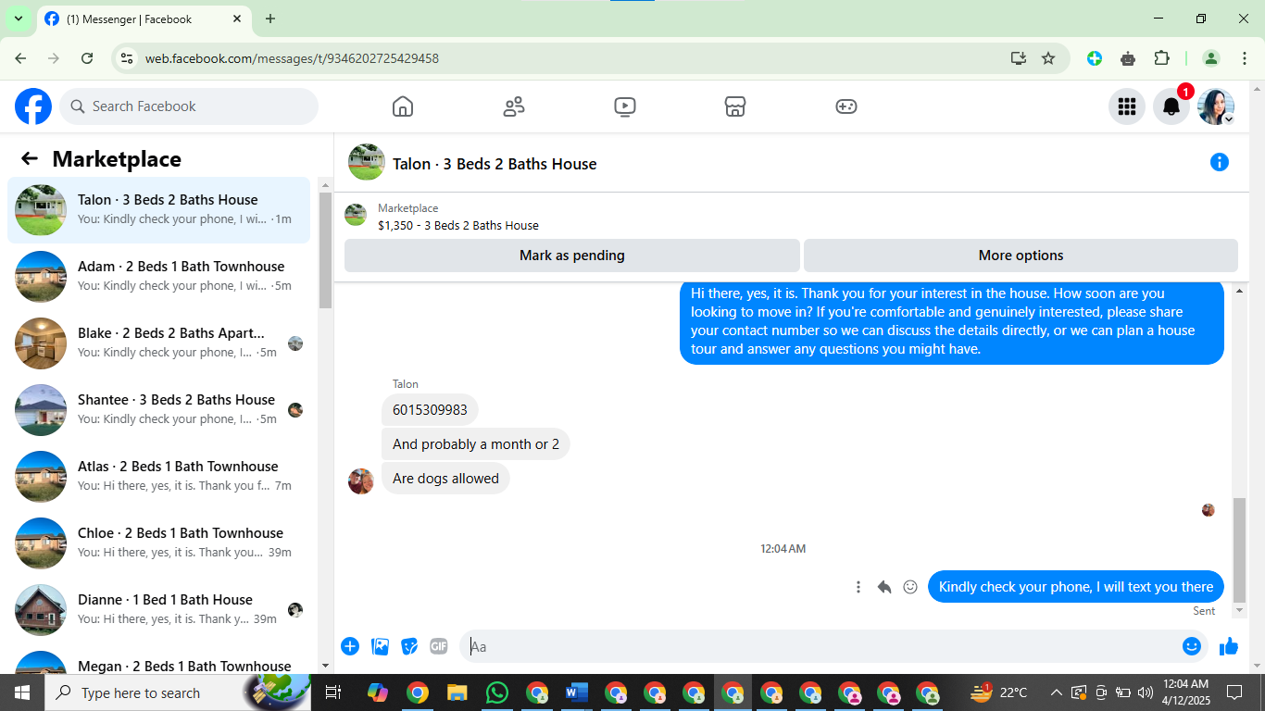Open Shantee 3 Beds 2 Baths House conversation
The width and height of the screenshot is (1265, 711).
(x=159, y=410)
